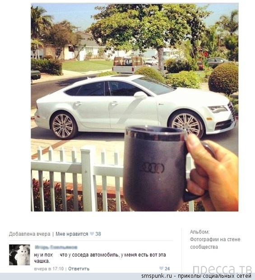Open the commenter's cat avatar thumbnail
The image size is (255, 280).
click(19, 255)
